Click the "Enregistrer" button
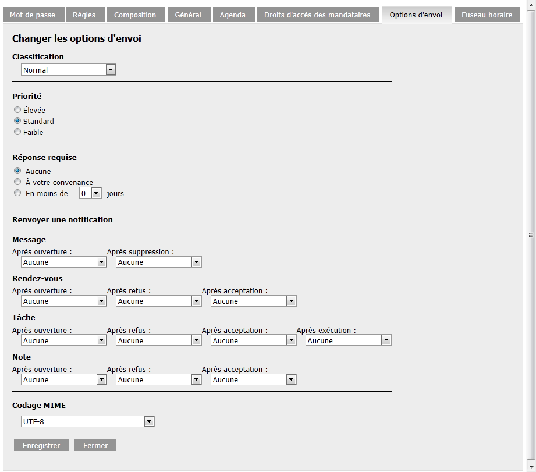Viewport: 536px width, 472px height. [41, 445]
